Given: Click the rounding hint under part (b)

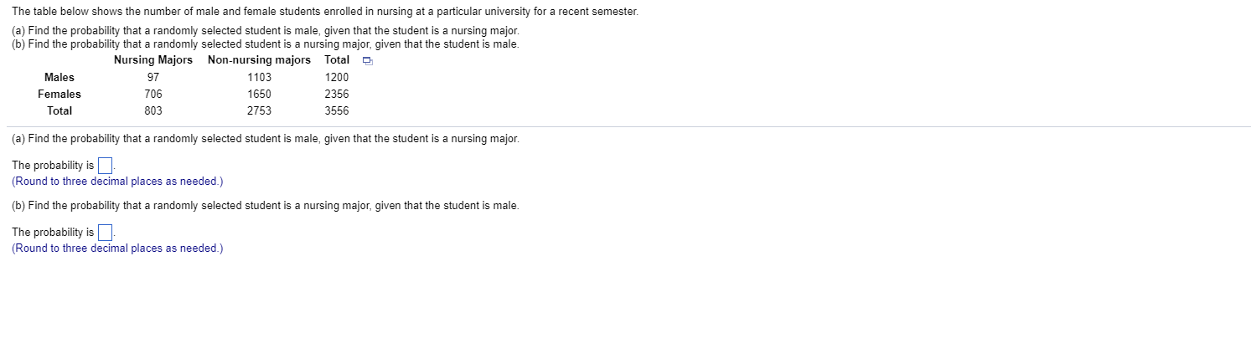Looking at the screenshot, I should point(117,248).
